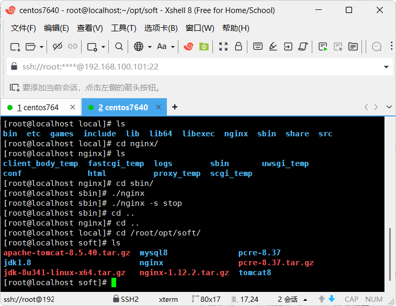The height and width of the screenshot is (306, 396).
Task: Close the 2 centos7640 tab
Action: (159, 107)
